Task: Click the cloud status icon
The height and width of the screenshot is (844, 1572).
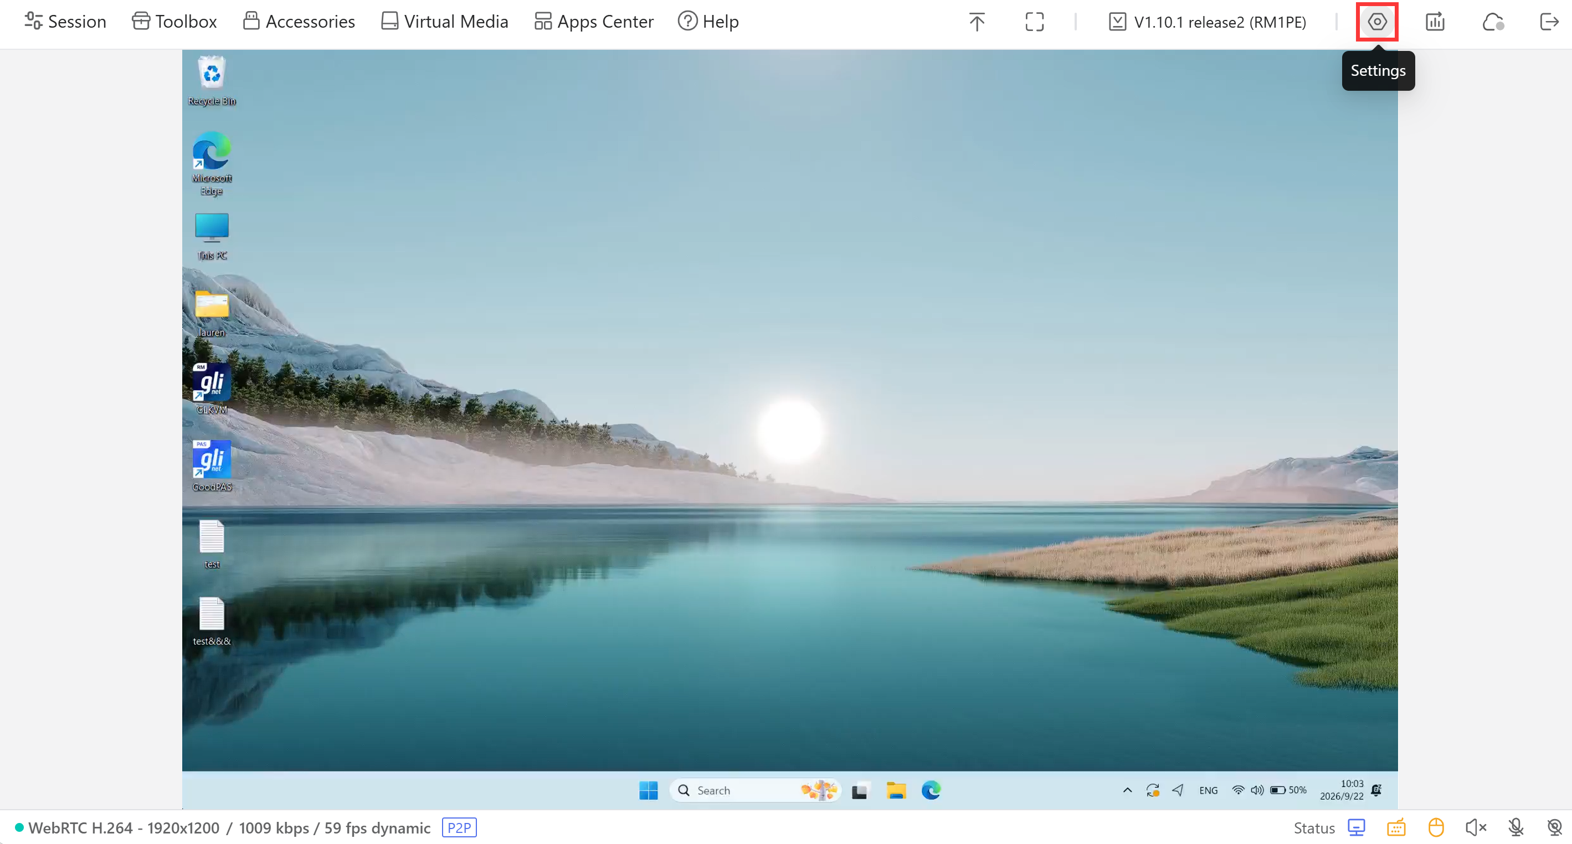Action: 1493,22
